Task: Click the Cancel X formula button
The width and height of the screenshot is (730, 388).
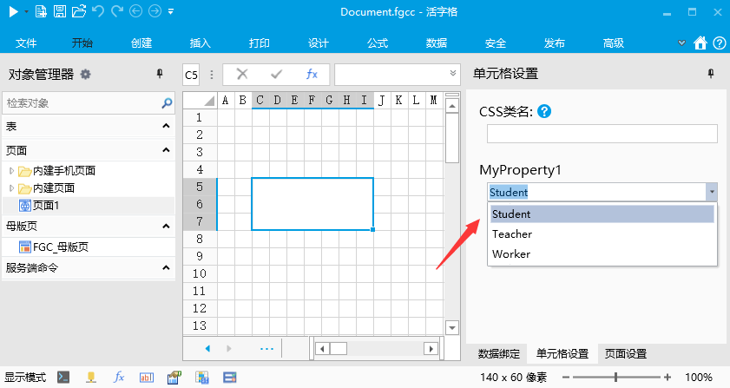Action: tap(242, 74)
